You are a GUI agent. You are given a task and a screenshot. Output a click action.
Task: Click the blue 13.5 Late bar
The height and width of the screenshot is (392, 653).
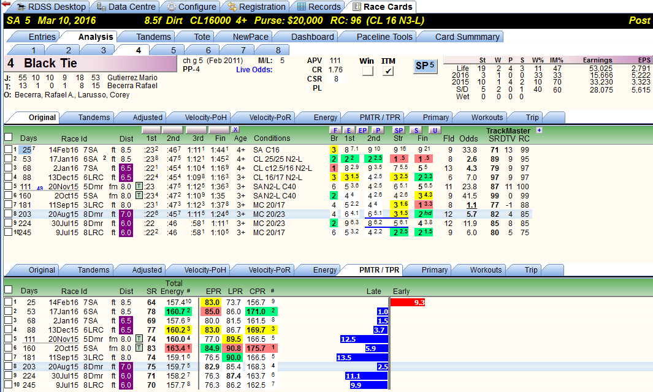(362, 358)
